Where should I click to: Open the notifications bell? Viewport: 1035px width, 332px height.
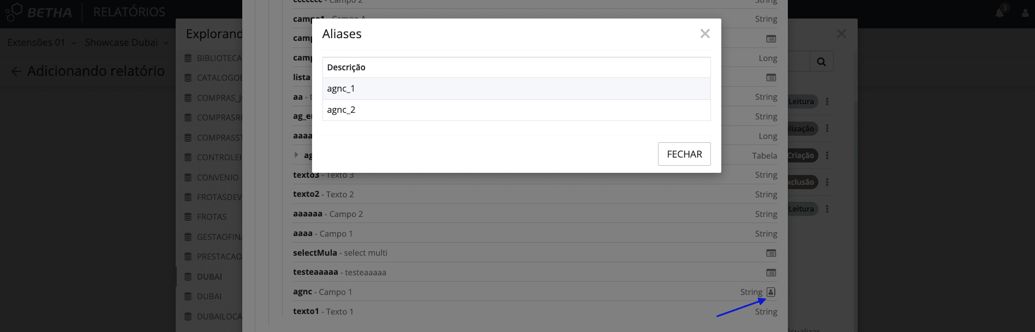pyautogui.click(x=1000, y=12)
